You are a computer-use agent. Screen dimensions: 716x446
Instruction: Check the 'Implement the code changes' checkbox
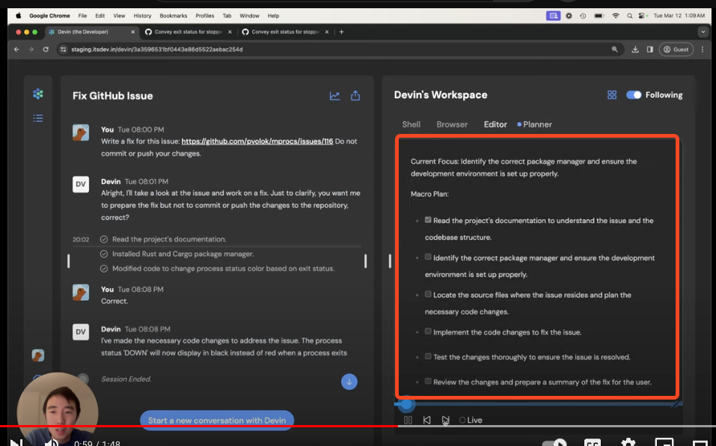pos(428,332)
